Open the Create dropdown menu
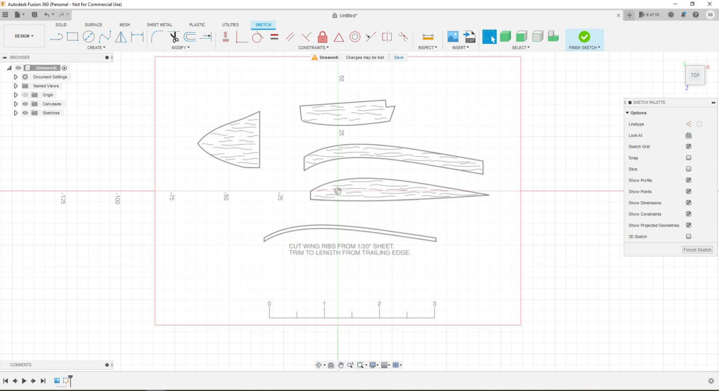Screen dimensions: 719x391 pyautogui.click(x=96, y=48)
